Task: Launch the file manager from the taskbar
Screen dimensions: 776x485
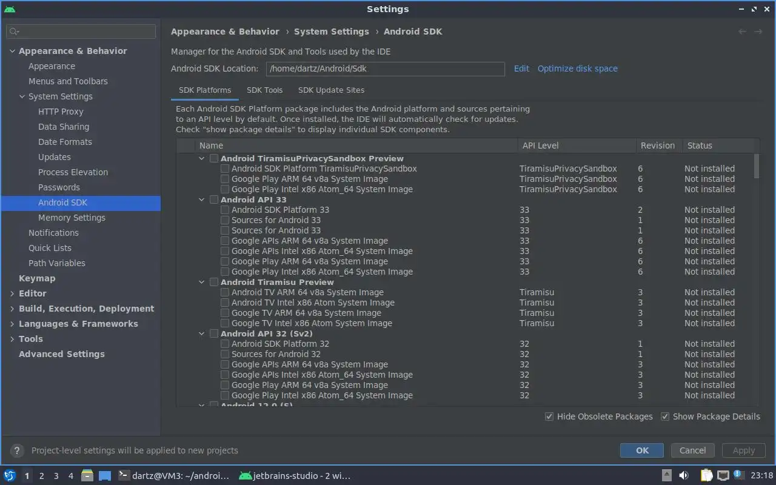Action: [x=87, y=476]
